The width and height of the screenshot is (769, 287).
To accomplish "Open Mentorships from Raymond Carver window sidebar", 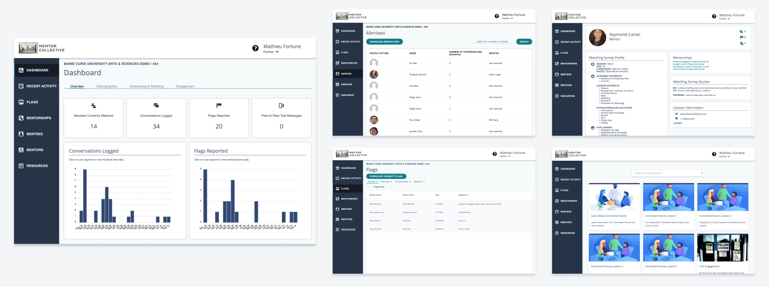I will click(568, 64).
